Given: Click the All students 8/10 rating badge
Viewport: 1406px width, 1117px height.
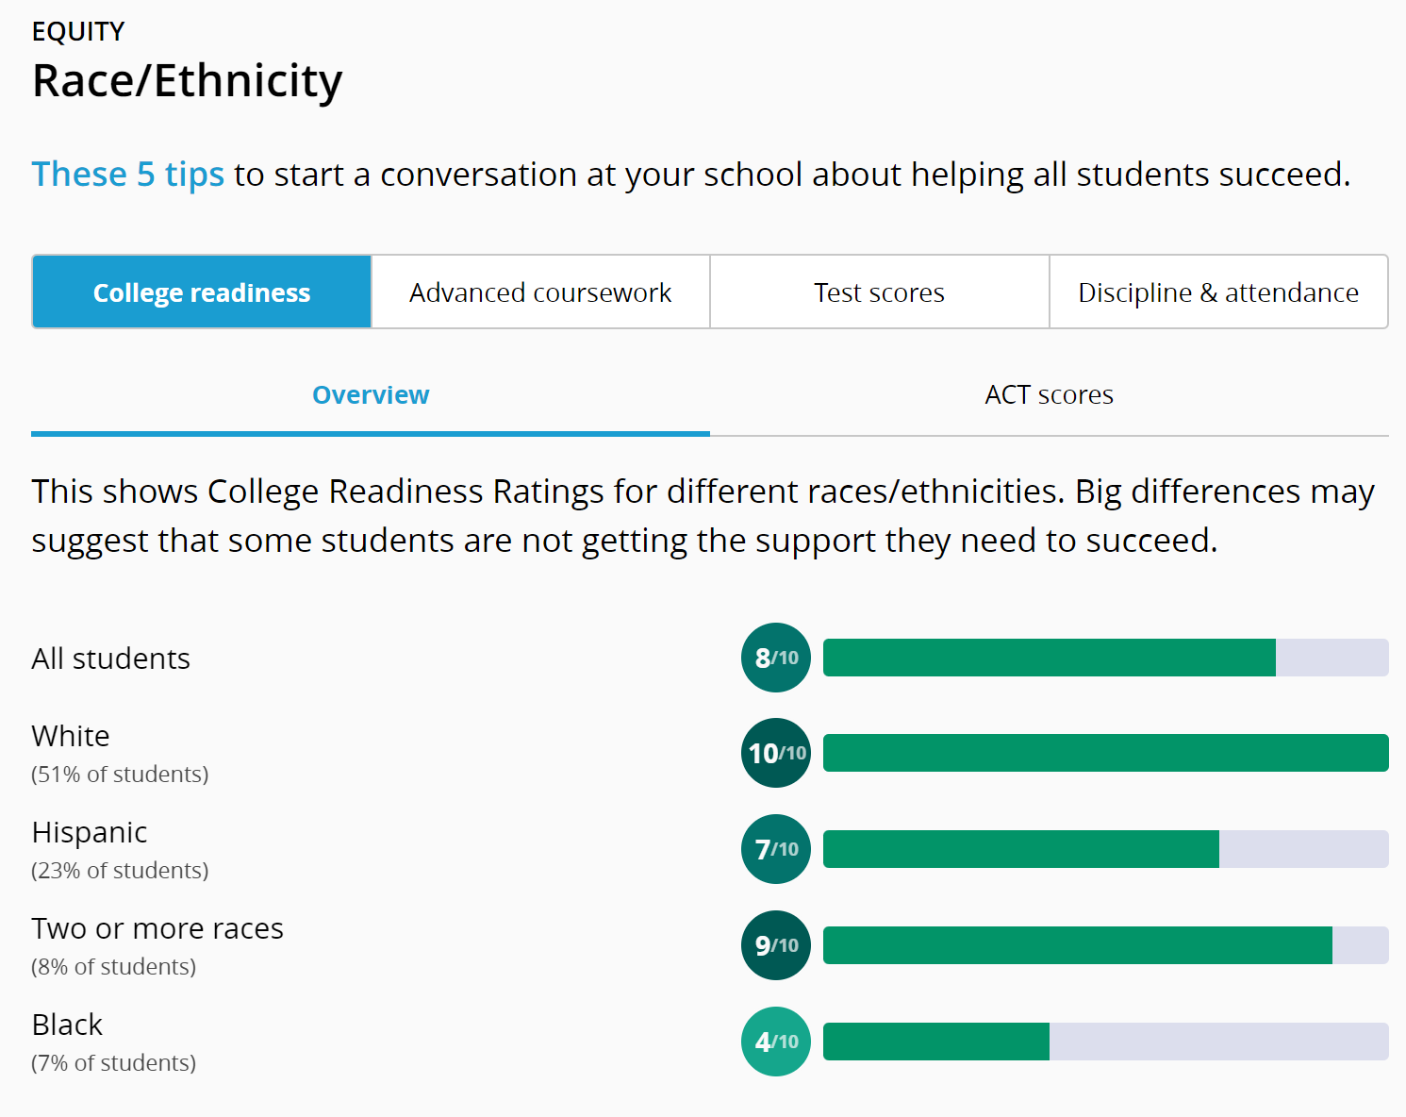Looking at the screenshot, I should [x=776, y=658].
